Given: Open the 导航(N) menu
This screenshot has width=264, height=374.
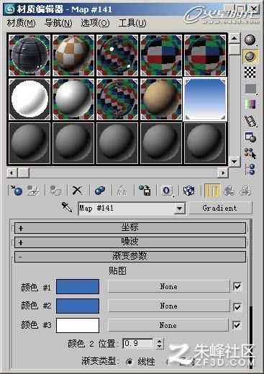Looking at the screenshot, I should (x=58, y=23).
